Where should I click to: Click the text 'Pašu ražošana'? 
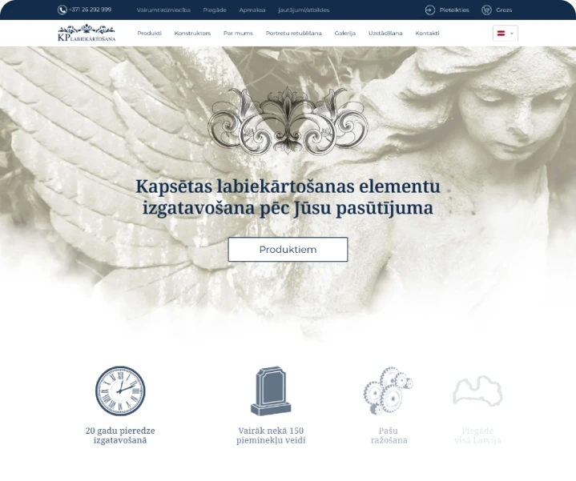coord(389,435)
